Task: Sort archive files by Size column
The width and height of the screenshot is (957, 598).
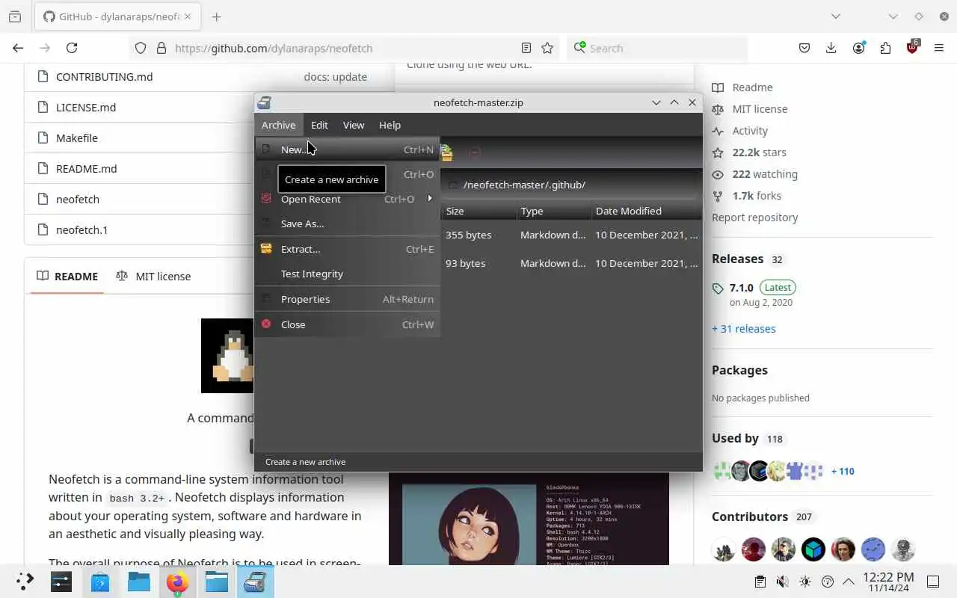Action: (478, 211)
